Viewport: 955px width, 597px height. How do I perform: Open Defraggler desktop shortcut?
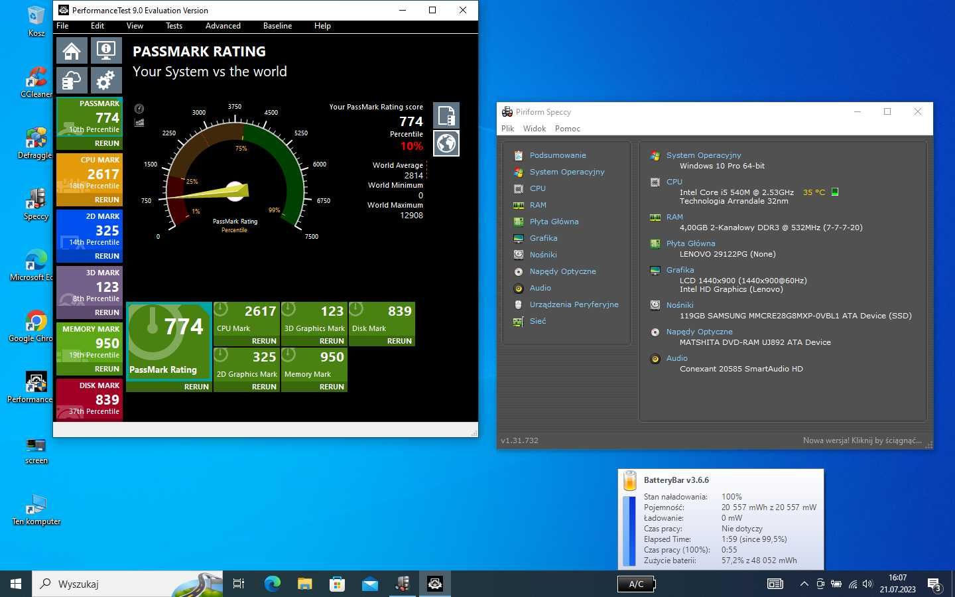pyautogui.click(x=36, y=143)
